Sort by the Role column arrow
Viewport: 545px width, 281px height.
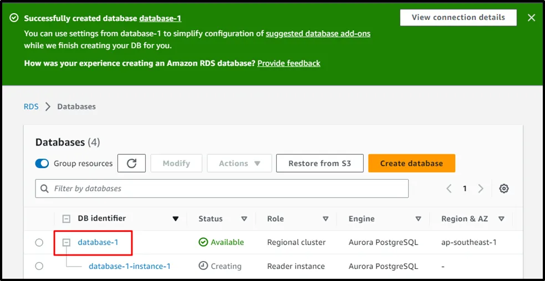click(325, 218)
